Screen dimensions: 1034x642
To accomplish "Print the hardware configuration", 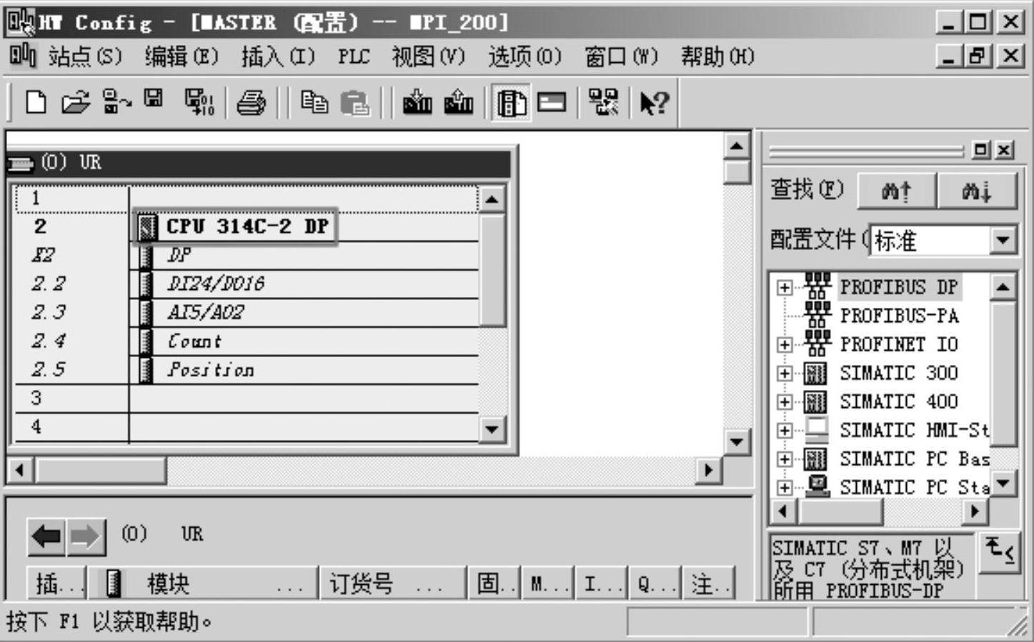I will pos(251,103).
